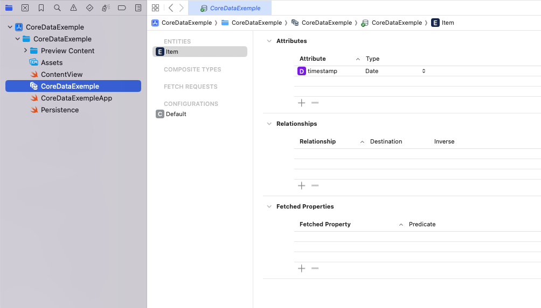Click the timestamp attribute D icon

[302, 71]
